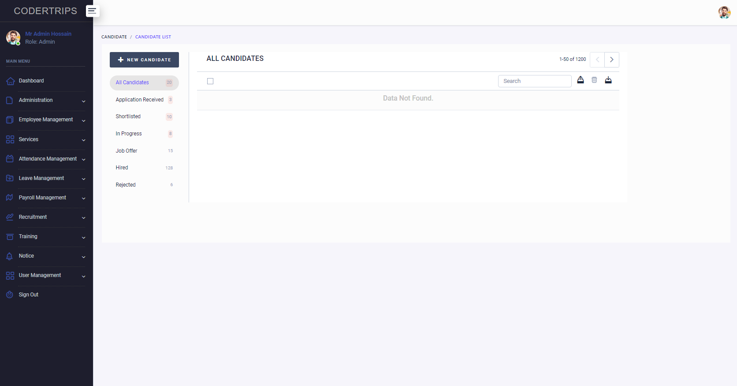Screen dimensions: 737x386
Task: Select the In Progress filter
Action: [x=144, y=134]
